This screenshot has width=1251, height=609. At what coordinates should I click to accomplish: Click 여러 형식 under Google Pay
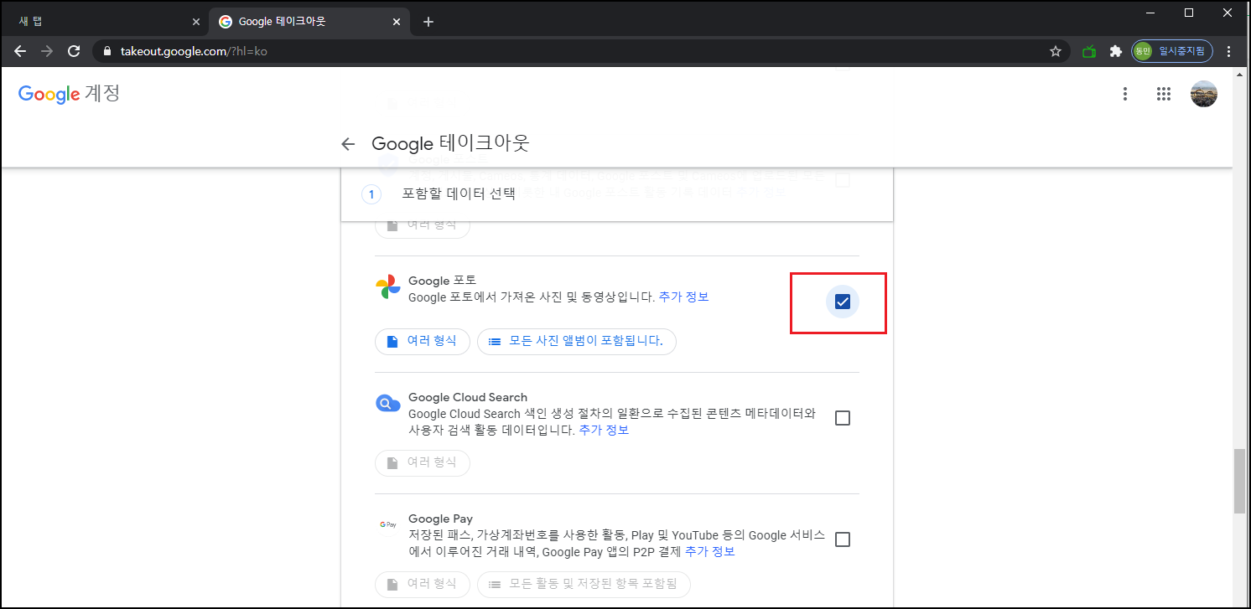423,584
